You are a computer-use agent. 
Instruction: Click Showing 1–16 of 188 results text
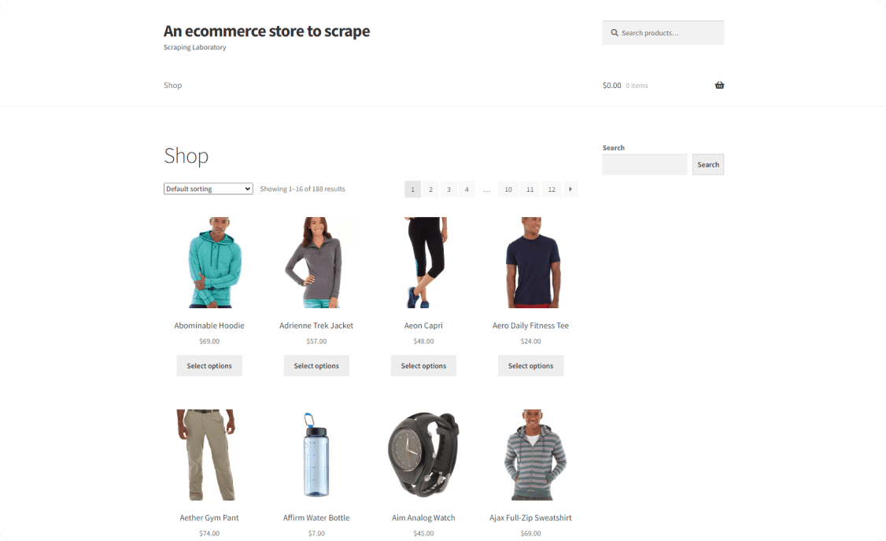point(302,189)
